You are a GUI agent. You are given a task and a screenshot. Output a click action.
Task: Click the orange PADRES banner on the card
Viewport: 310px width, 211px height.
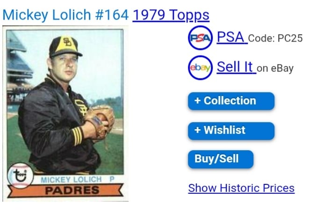(x=65, y=190)
